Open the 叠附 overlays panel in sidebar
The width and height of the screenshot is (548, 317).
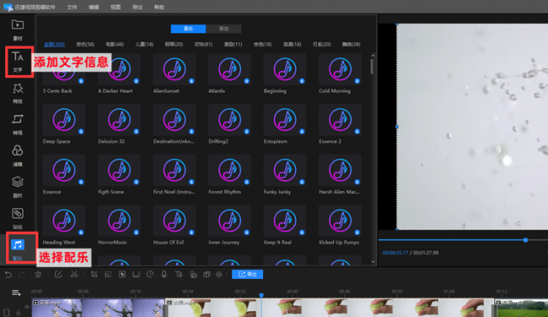click(18, 187)
